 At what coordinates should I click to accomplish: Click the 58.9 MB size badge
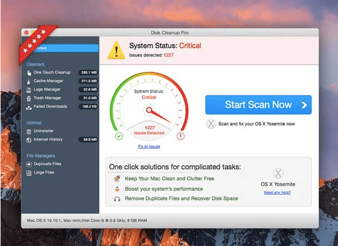pos(89,140)
